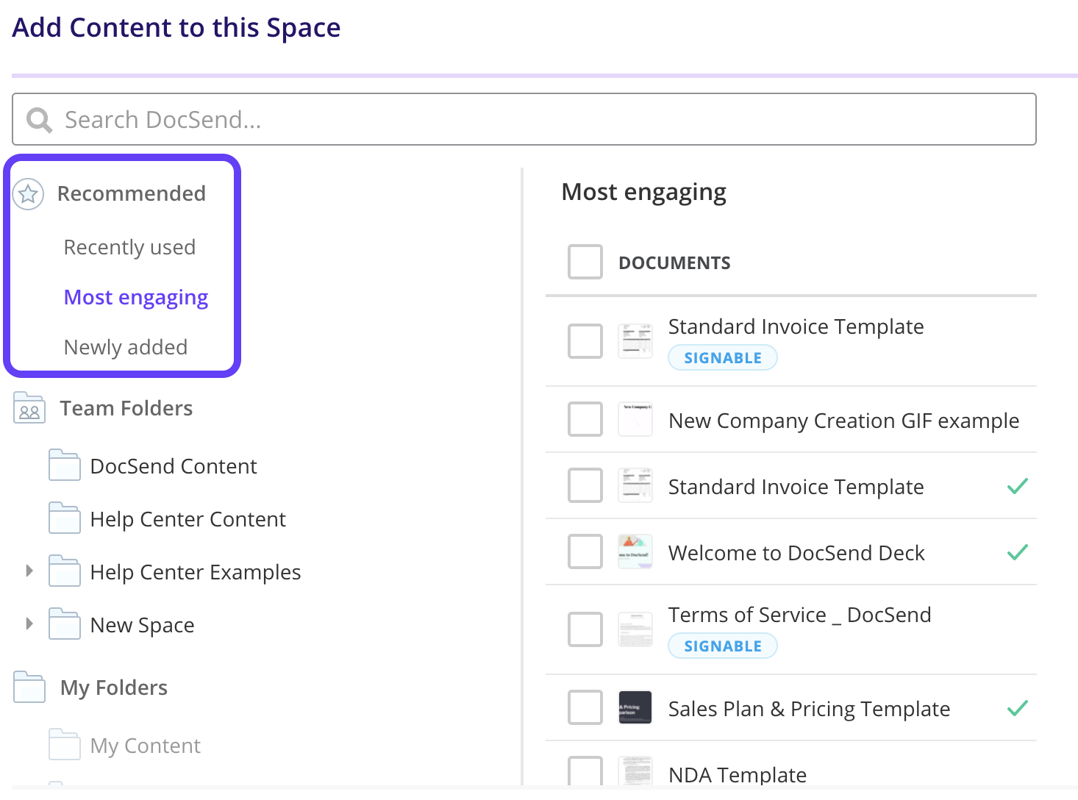Expand the Help Center Examples folder
This screenshot has height=800, width=1078.
tap(29, 571)
